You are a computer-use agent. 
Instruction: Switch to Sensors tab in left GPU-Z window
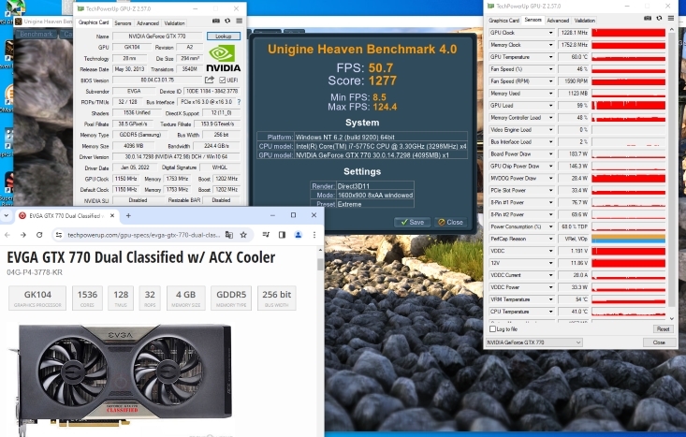[x=123, y=23]
